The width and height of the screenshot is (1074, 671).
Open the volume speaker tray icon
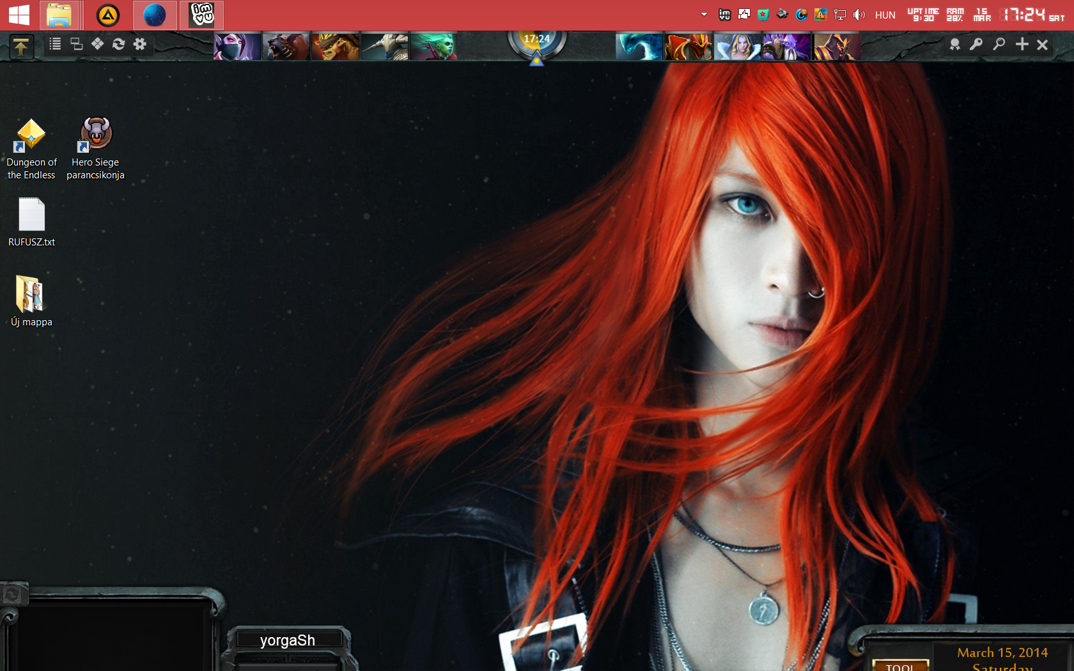coord(859,15)
